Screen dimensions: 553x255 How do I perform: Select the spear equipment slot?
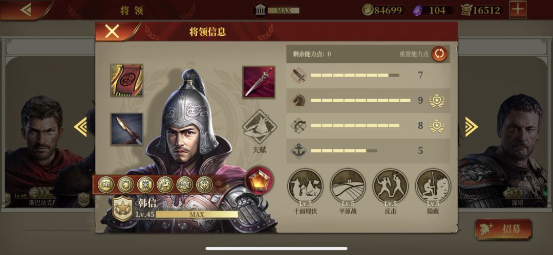click(x=126, y=129)
